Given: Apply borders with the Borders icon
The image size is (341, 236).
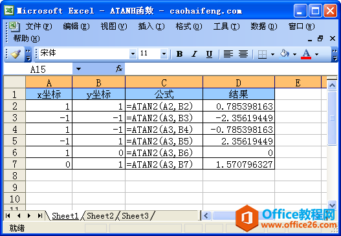Looking at the screenshot, I should pyautogui.click(x=262, y=54).
